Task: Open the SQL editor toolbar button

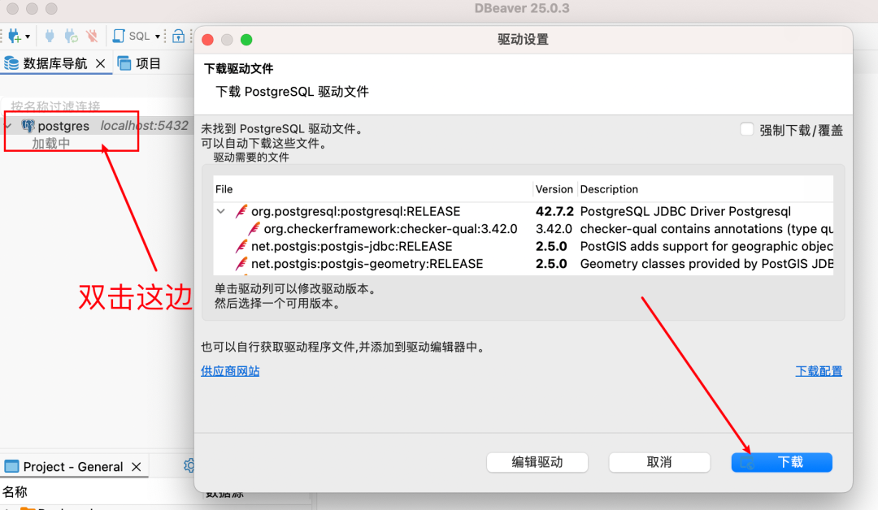Action: [x=133, y=37]
